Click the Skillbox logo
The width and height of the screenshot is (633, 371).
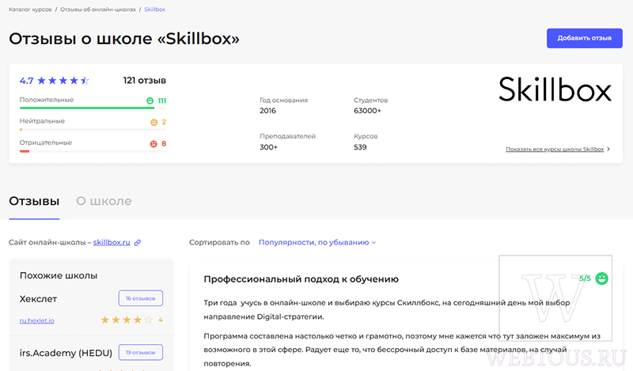(x=555, y=89)
